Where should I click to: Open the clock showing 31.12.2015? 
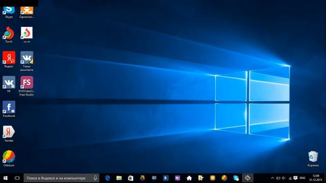click(x=316, y=178)
